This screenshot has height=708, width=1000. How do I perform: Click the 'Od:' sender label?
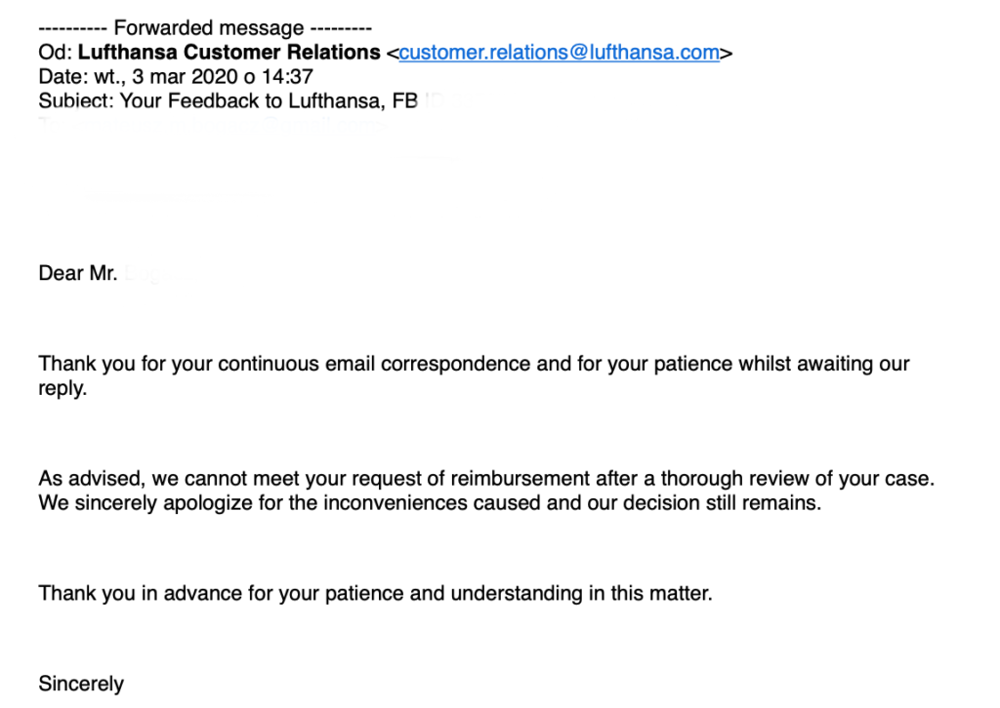(56, 53)
